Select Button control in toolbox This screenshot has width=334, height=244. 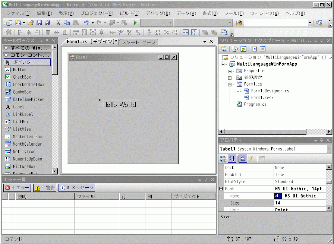(x=27, y=70)
